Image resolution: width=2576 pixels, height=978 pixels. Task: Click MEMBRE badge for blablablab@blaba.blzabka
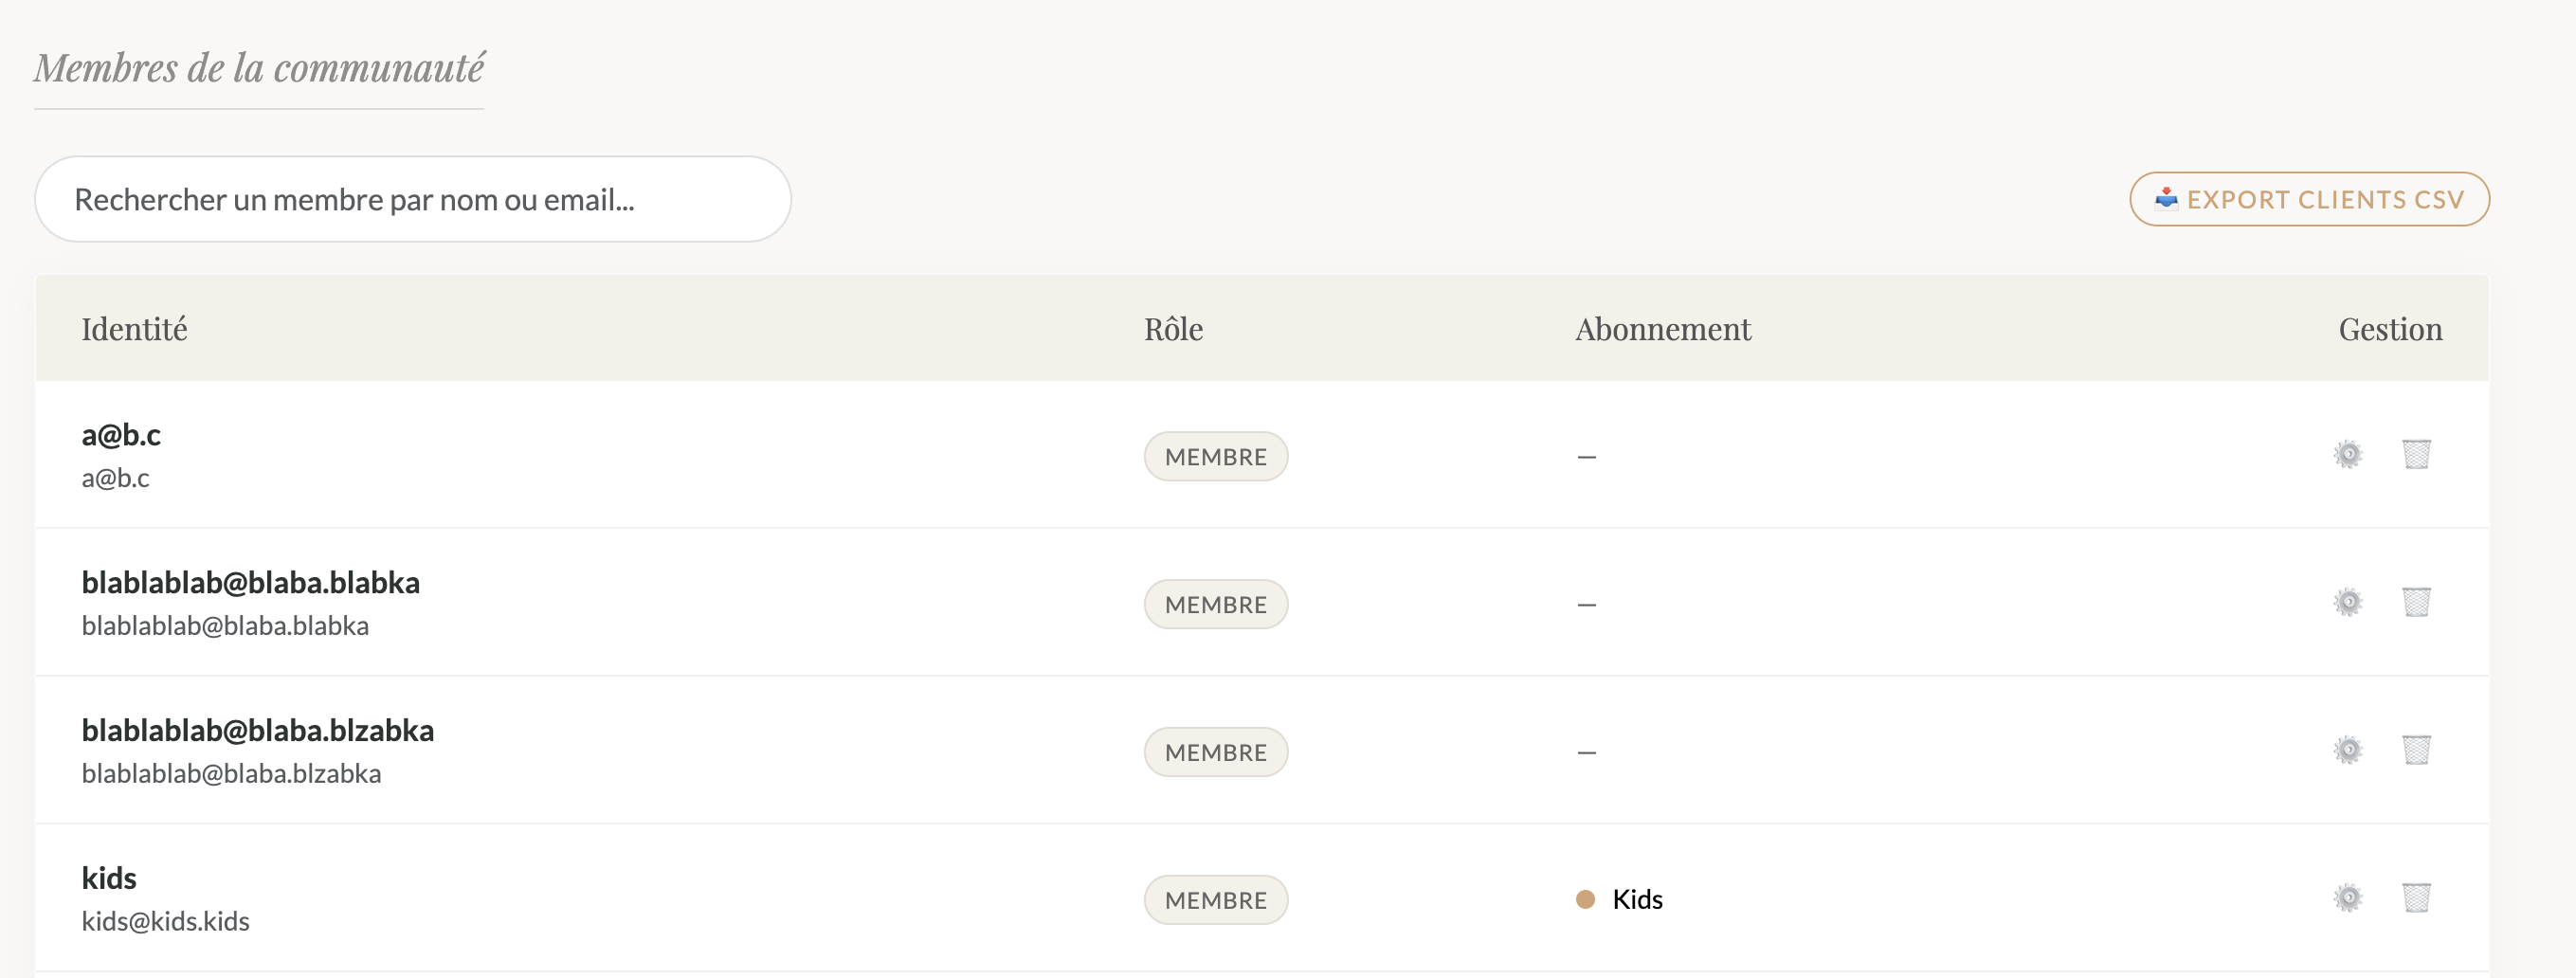pos(1215,753)
